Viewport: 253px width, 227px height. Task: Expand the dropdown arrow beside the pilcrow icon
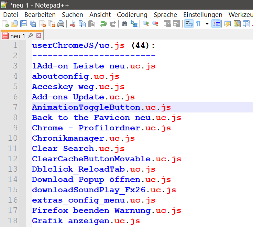[207, 24]
